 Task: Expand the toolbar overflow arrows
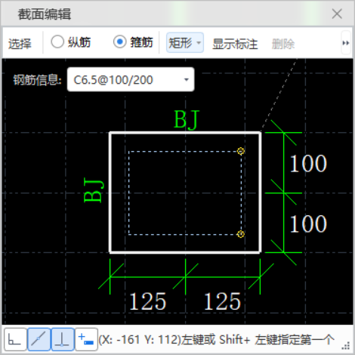(346, 43)
